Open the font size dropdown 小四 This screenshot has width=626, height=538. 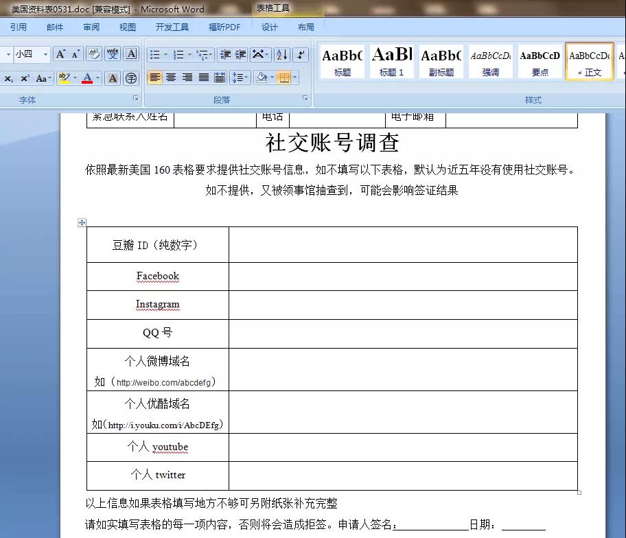(x=45, y=54)
